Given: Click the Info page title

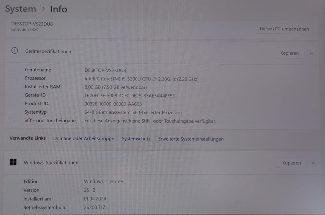Looking at the screenshot, I should pyautogui.click(x=59, y=9).
